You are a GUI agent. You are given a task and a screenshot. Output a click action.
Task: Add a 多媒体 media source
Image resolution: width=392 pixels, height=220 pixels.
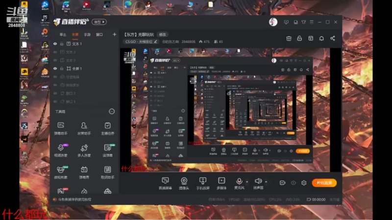[221, 183]
